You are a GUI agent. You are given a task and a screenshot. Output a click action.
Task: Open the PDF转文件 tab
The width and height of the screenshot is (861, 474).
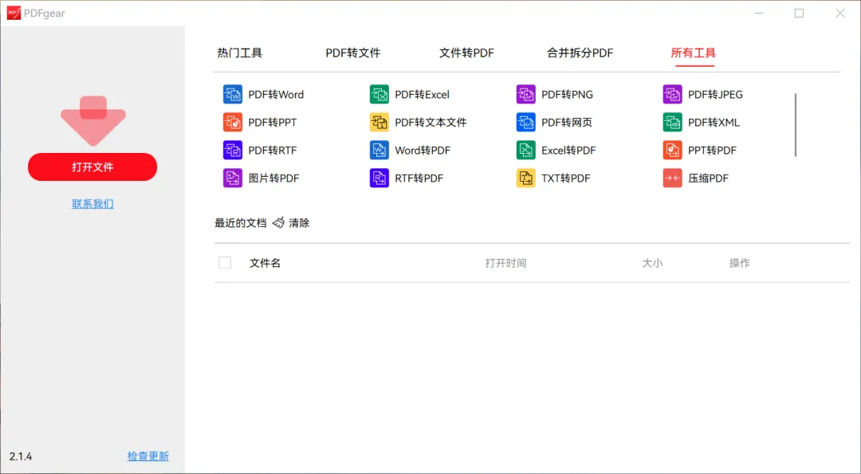(x=353, y=53)
